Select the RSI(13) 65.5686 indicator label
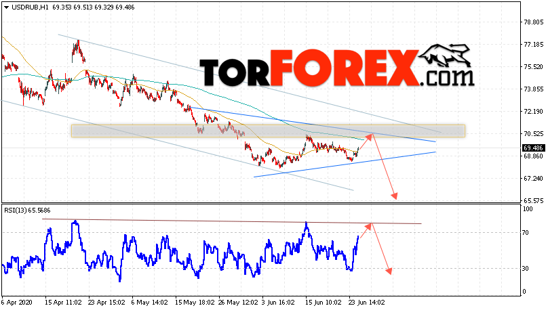548x310 pixels. coord(27,211)
